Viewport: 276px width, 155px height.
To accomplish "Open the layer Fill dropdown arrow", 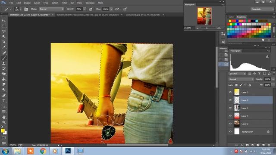I will [x=273, y=85].
